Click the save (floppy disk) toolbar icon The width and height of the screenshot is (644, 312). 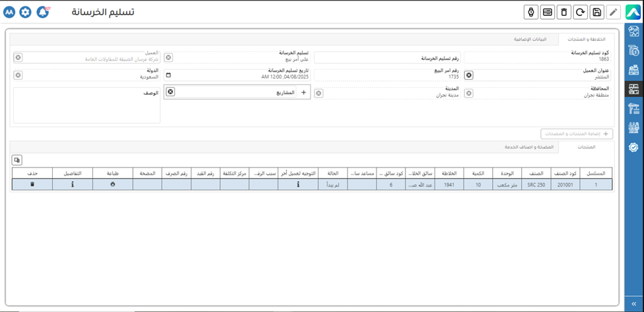coord(596,12)
